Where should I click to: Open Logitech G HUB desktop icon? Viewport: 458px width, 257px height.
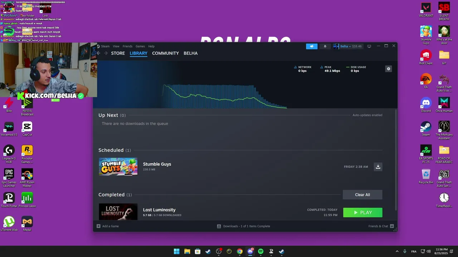(x=9, y=154)
